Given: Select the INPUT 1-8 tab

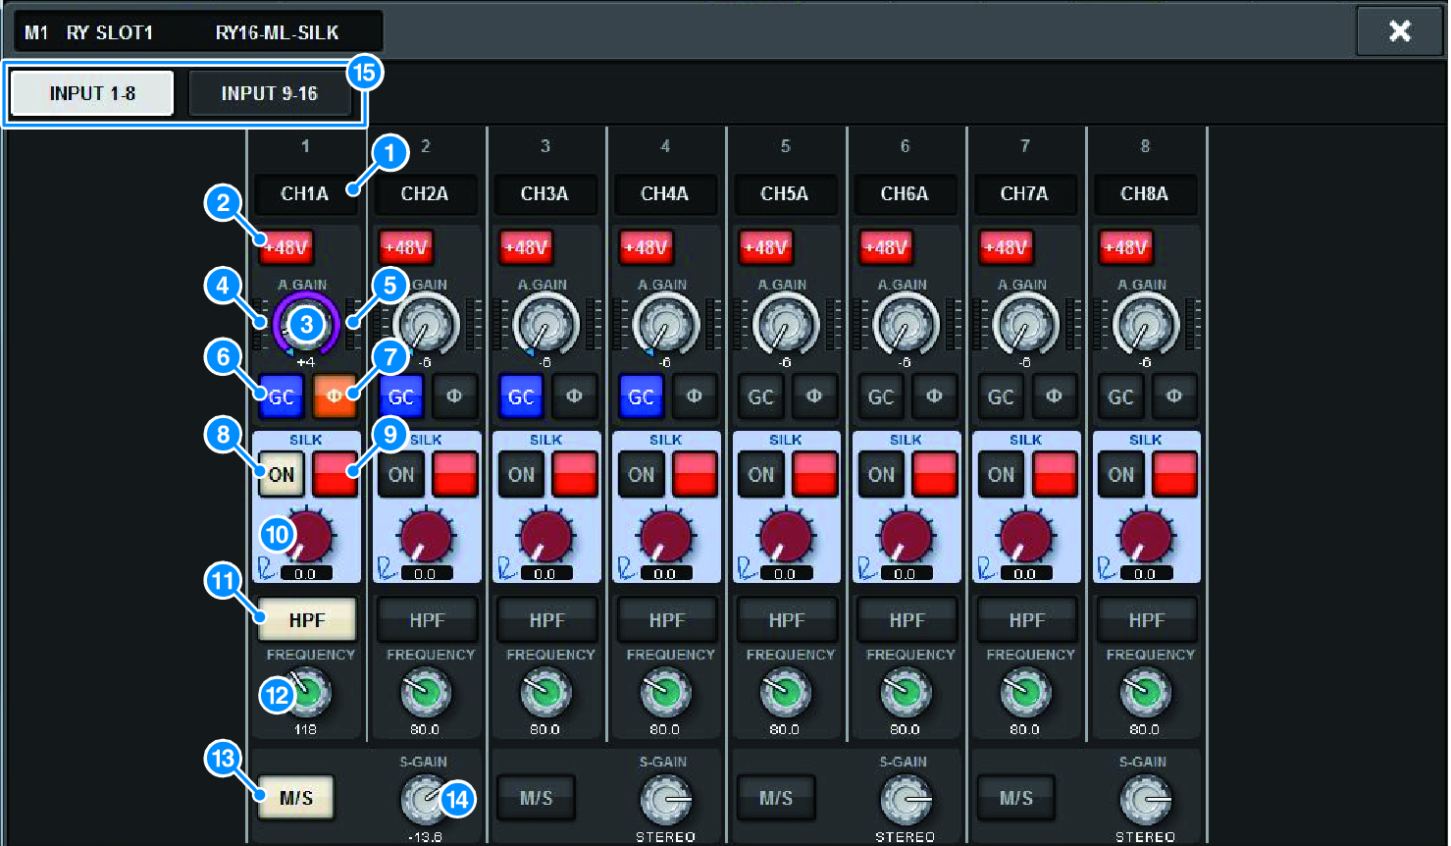Looking at the screenshot, I should click(x=92, y=94).
